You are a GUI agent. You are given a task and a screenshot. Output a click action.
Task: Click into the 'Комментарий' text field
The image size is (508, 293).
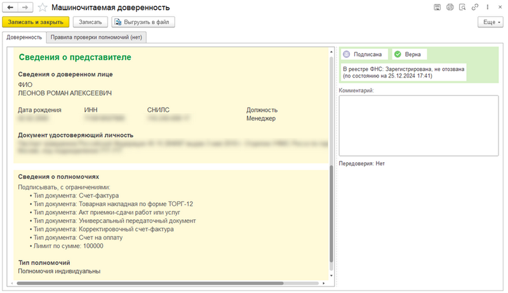pyautogui.click(x=418, y=125)
